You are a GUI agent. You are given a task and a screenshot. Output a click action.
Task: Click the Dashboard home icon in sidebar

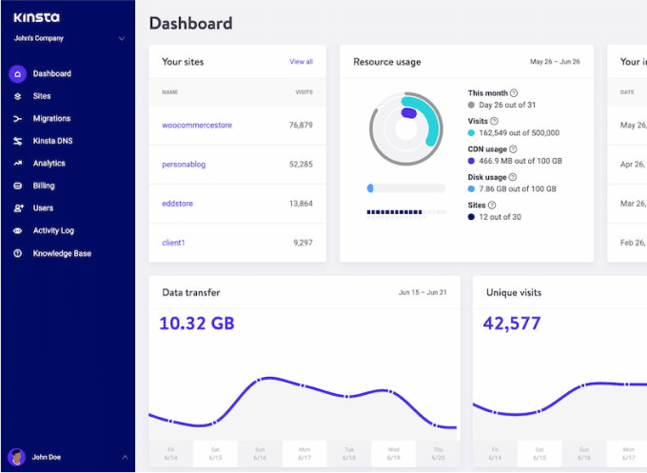pyautogui.click(x=17, y=73)
